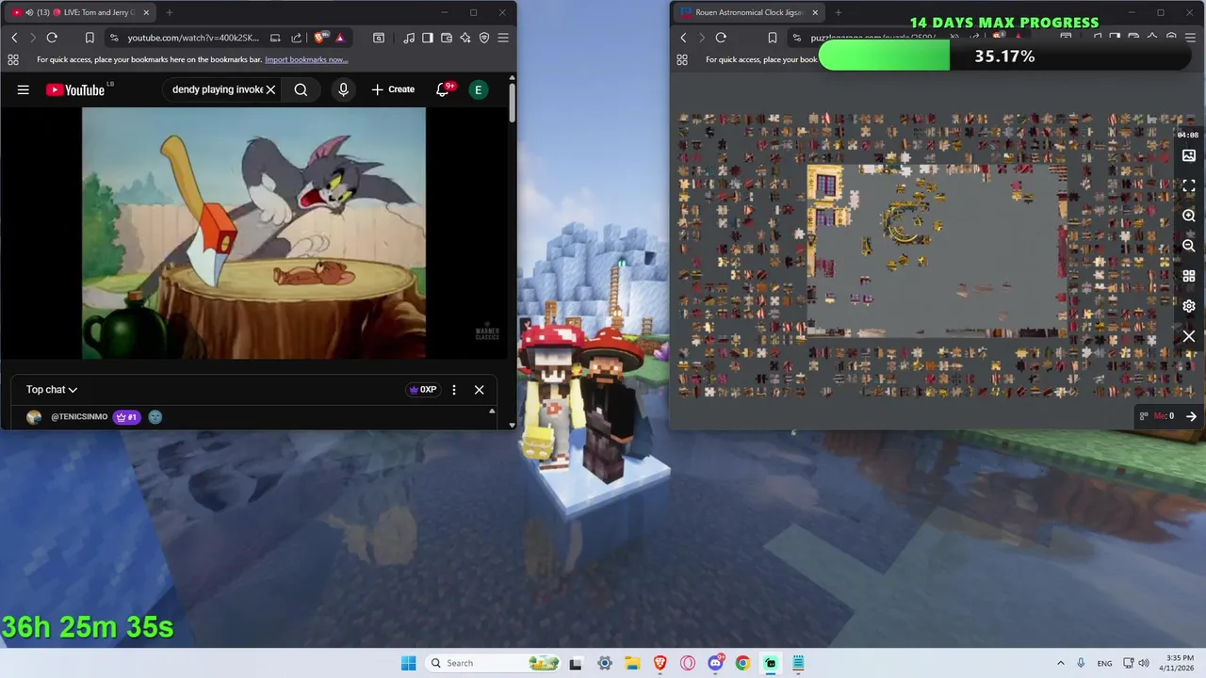
Task: Reload the puzzle page
Action: (721, 38)
